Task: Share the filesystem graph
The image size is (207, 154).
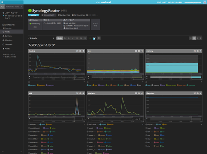Action: 200,93
